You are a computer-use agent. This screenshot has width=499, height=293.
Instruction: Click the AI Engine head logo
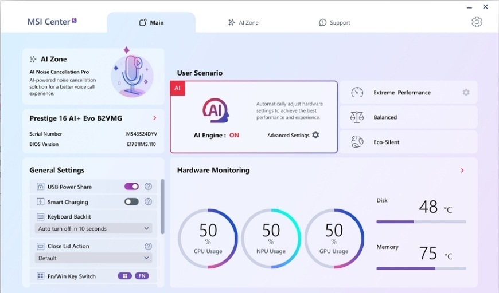216,110
